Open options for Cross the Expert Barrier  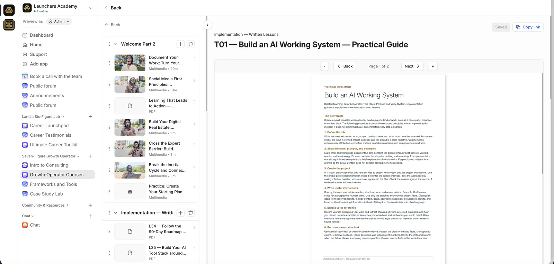point(194,145)
